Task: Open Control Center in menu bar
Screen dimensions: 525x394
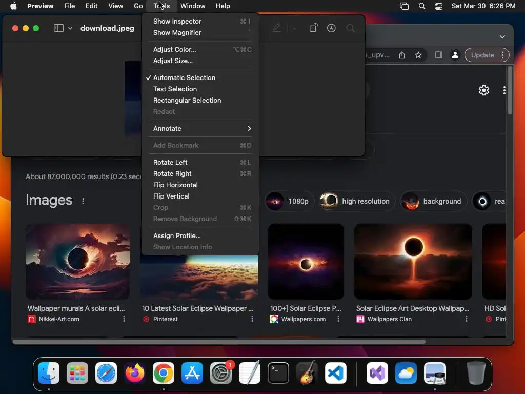Action: click(439, 6)
